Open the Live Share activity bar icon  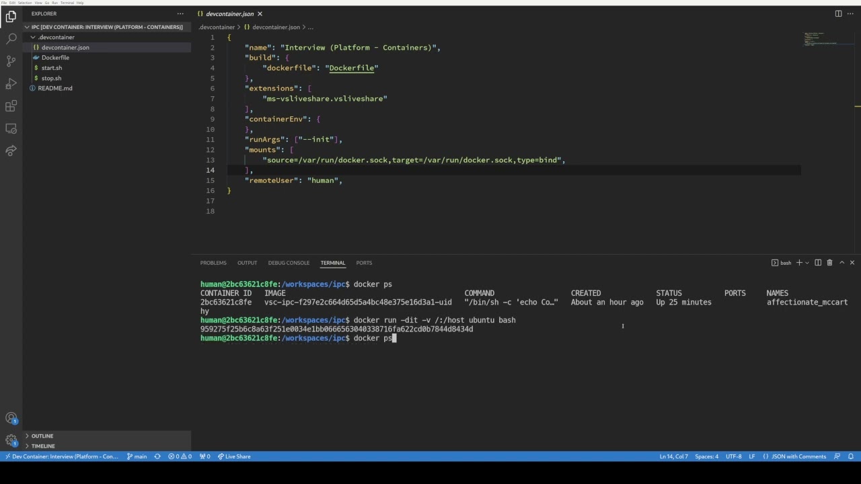click(11, 151)
